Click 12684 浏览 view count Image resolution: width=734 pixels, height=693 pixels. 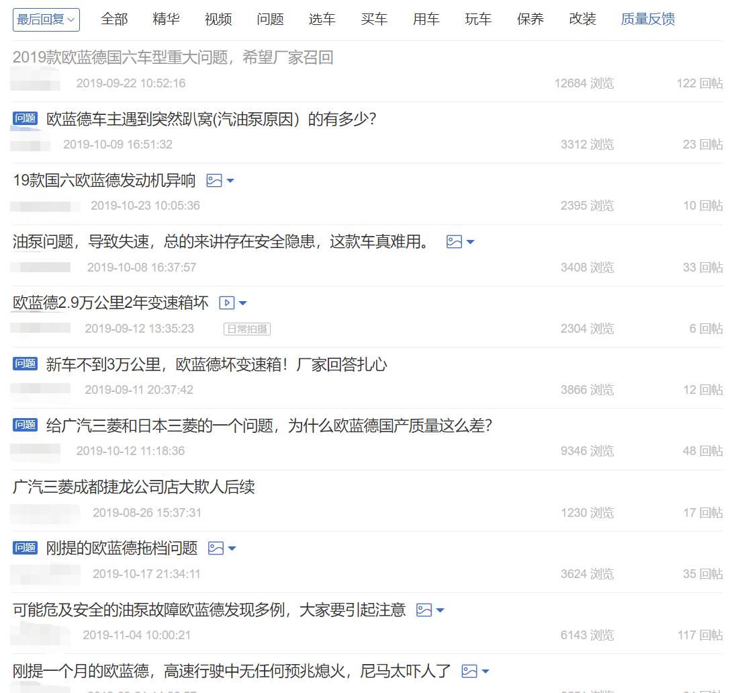click(584, 83)
